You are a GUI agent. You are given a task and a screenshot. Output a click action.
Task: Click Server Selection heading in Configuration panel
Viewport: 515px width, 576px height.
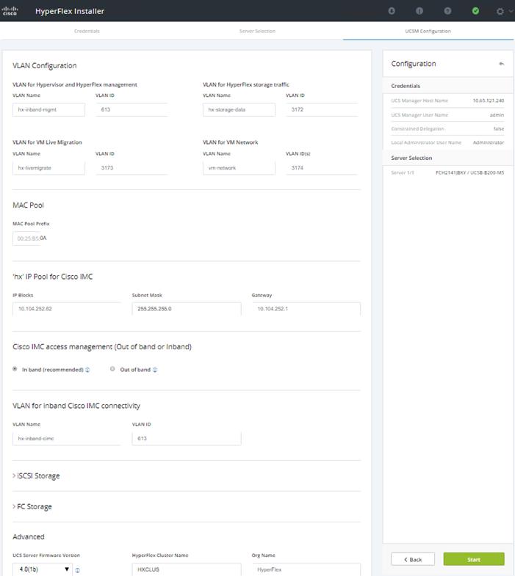tap(411, 158)
